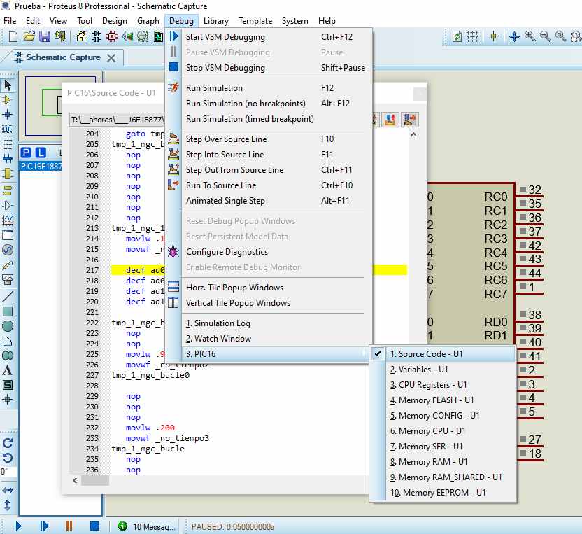Choose Step Over Source Line
The width and height of the screenshot is (582, 534).
tap(269, 139)
